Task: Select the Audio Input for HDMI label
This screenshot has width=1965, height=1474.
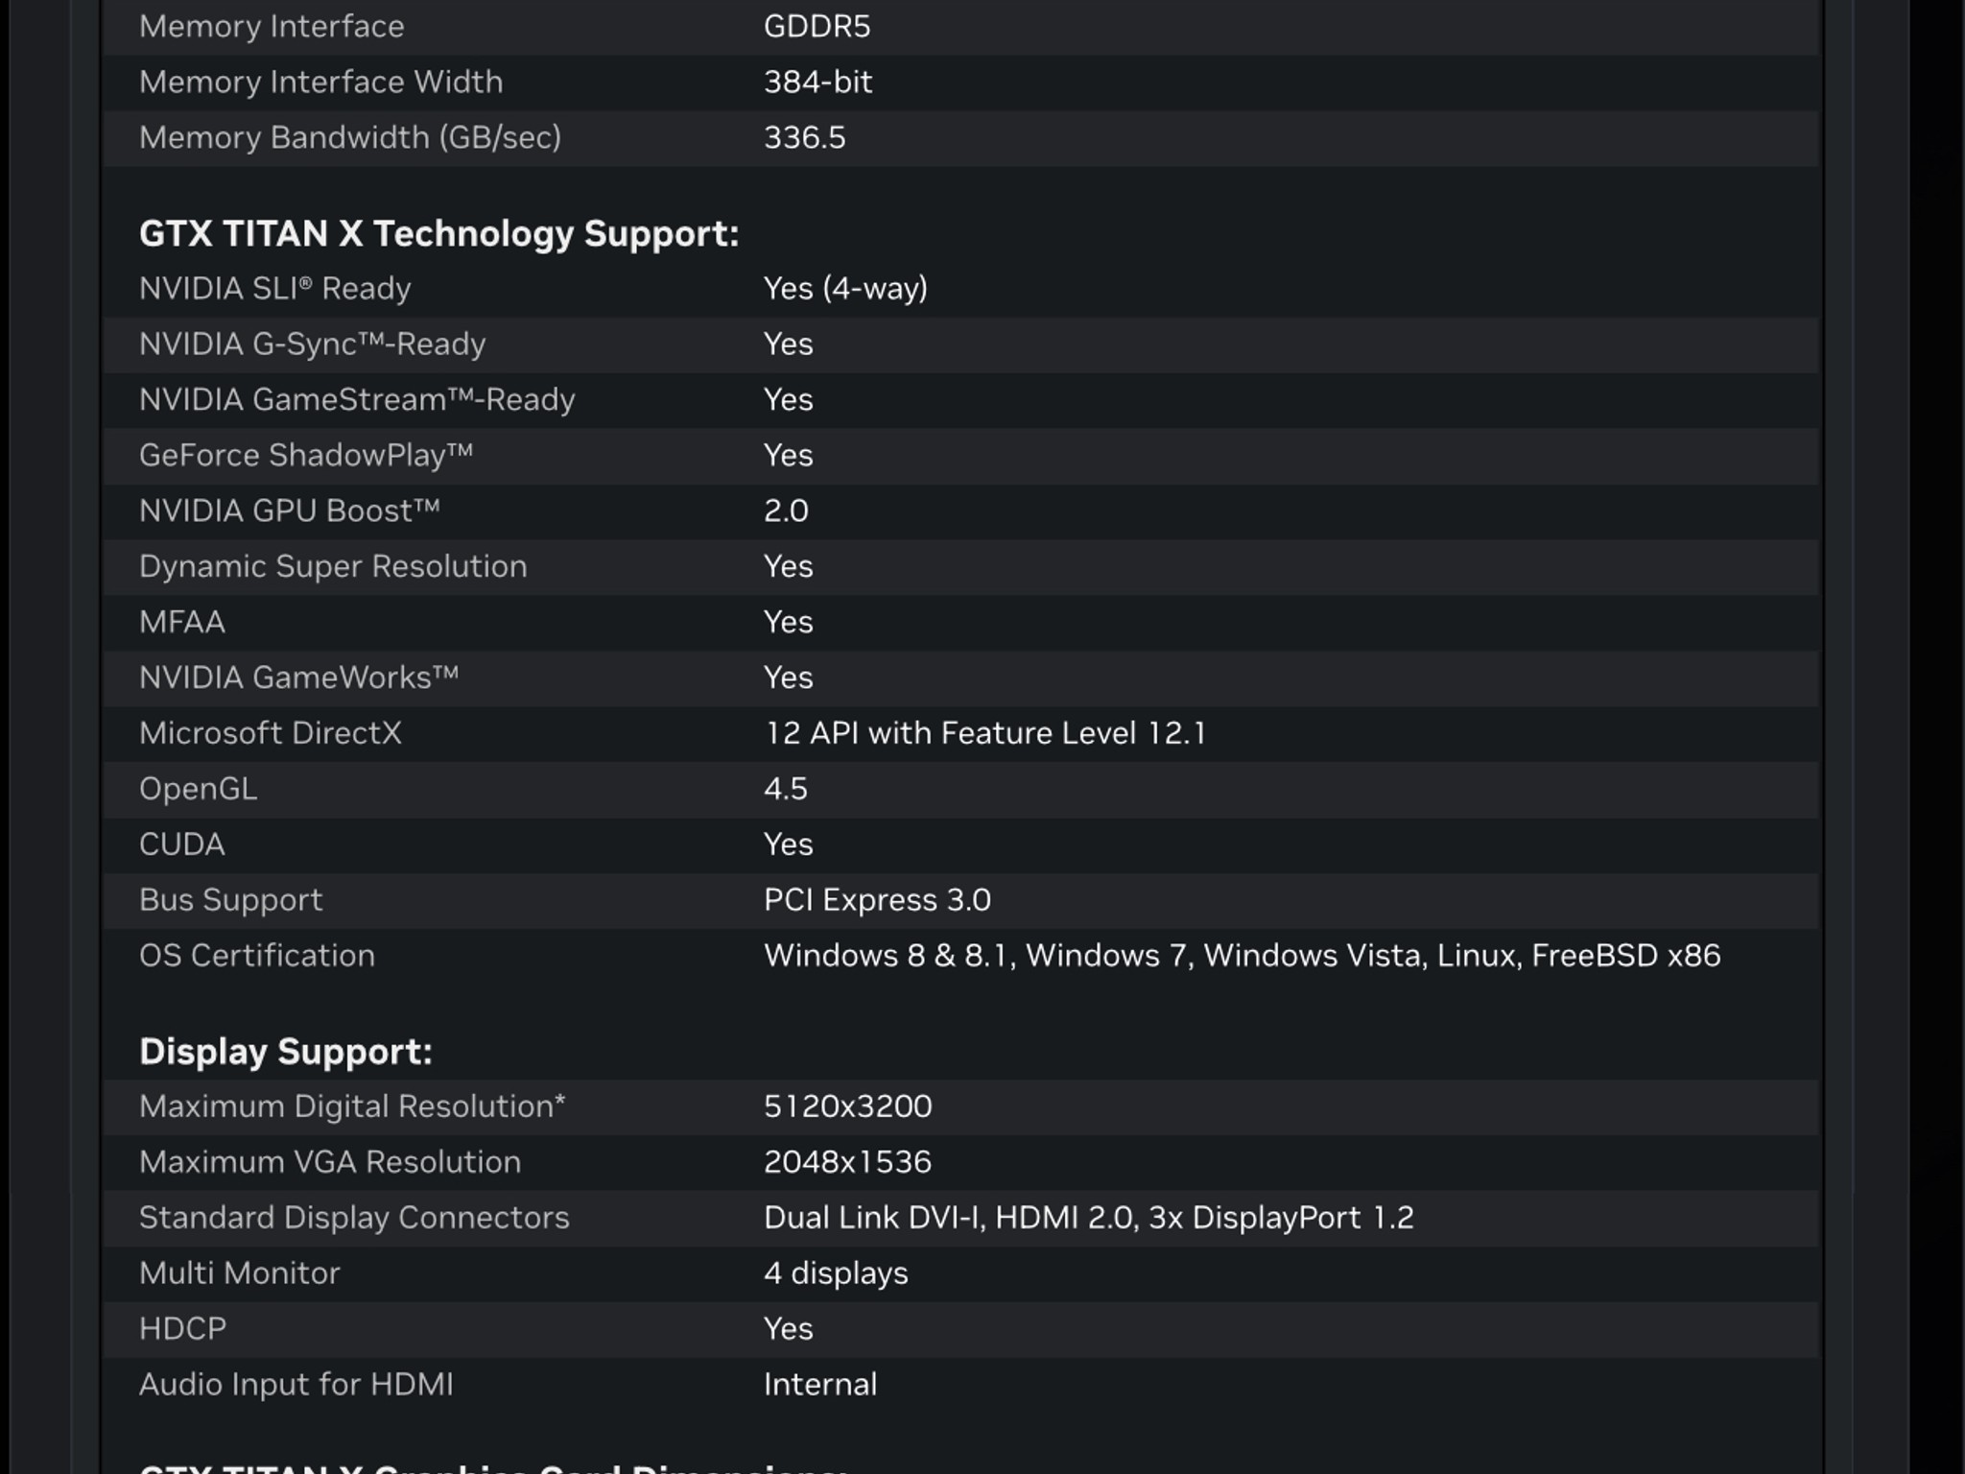Action: (296, 1386)
